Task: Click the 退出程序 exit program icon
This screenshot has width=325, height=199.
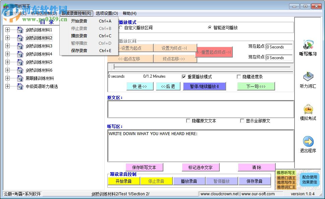Action: coord(308,142)
